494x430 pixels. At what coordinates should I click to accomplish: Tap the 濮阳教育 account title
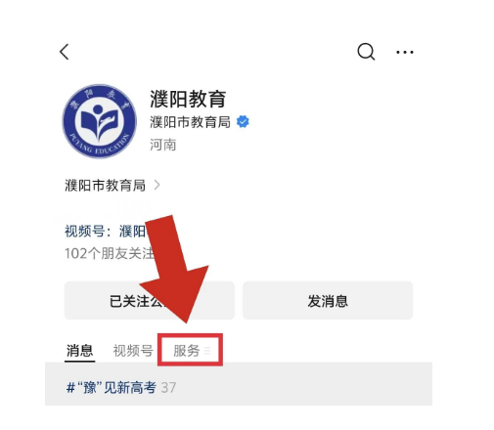tap(188, 99)
